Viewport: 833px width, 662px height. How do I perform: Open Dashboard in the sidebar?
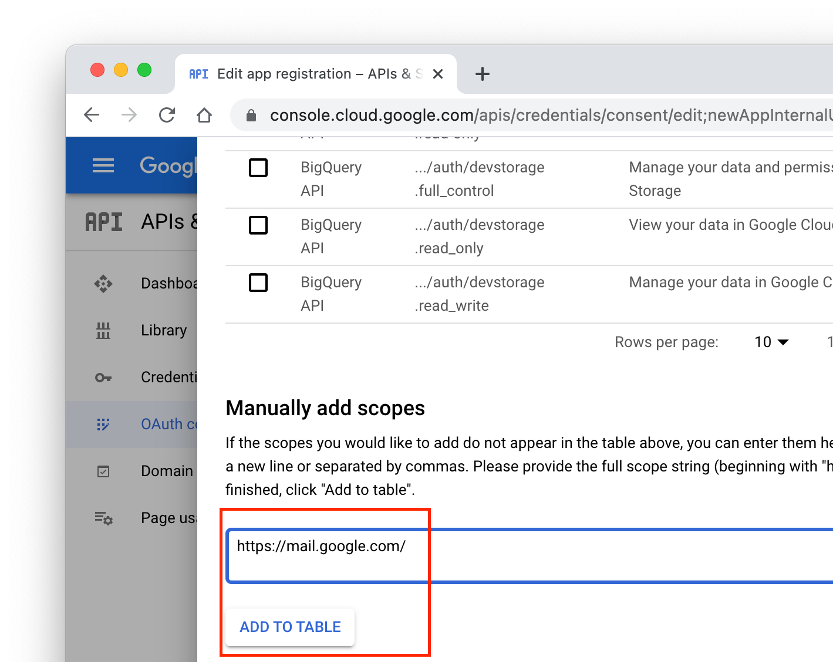click(x=131, y=284)
